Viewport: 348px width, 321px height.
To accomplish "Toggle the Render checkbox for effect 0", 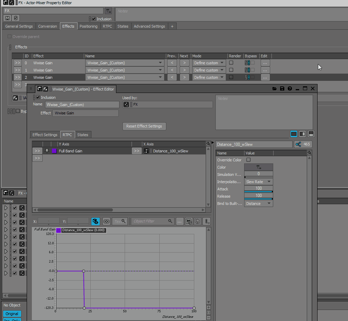I will (231, 63).
